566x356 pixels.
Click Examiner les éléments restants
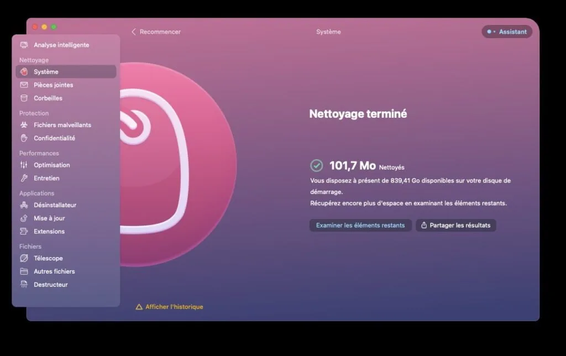(360, 225)
